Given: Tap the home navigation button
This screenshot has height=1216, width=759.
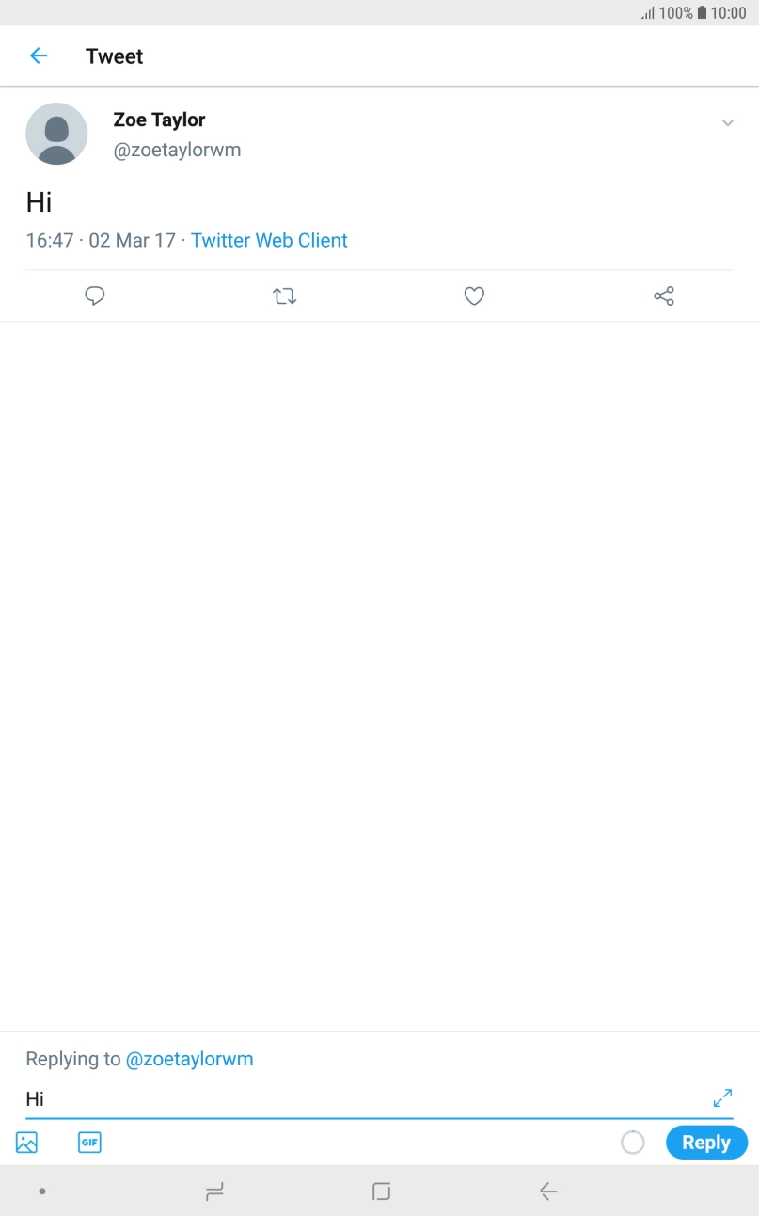Looking at the screenshot, I should point(380,1191).
